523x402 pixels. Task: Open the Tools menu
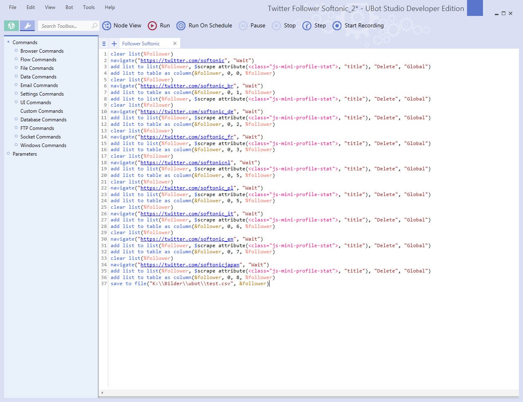click(x=89, y=7)
